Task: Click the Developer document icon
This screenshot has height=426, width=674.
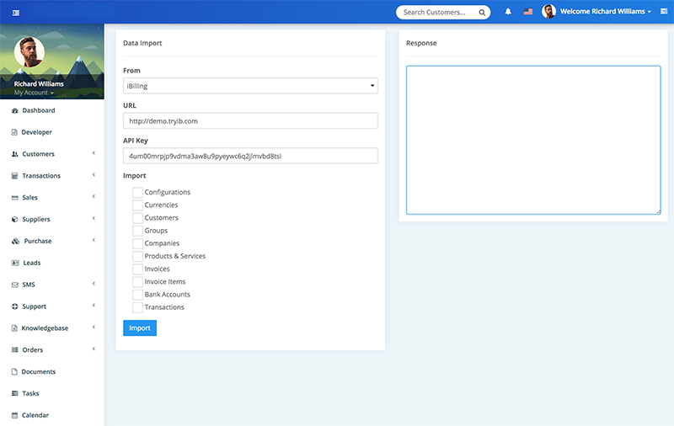Action: (14, 132)
